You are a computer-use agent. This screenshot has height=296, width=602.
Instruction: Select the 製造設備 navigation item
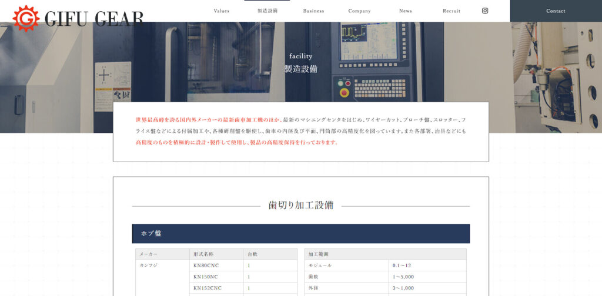click(x=267, y=11)
